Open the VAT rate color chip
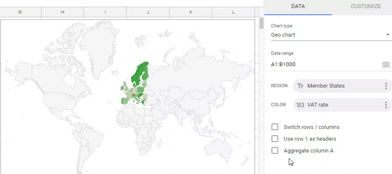 click(342, 105)
